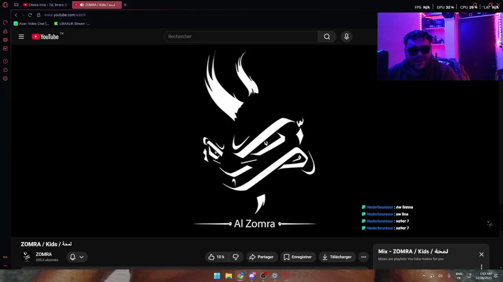Open the LMAALIK Stream bookmark
Screen dimensions: 503x282
coord(72,23)
